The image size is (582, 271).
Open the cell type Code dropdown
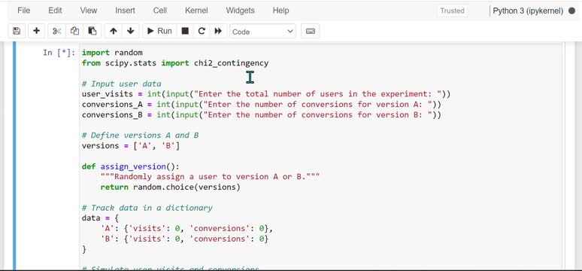(262, 32)
